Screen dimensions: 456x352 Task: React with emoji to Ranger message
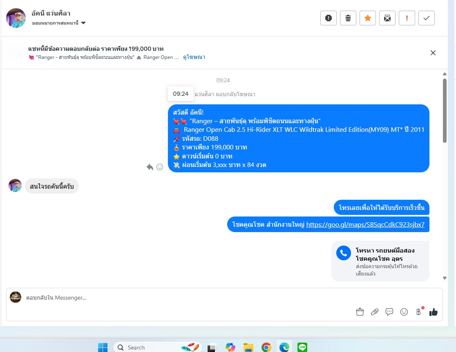(x=160, y=167)
